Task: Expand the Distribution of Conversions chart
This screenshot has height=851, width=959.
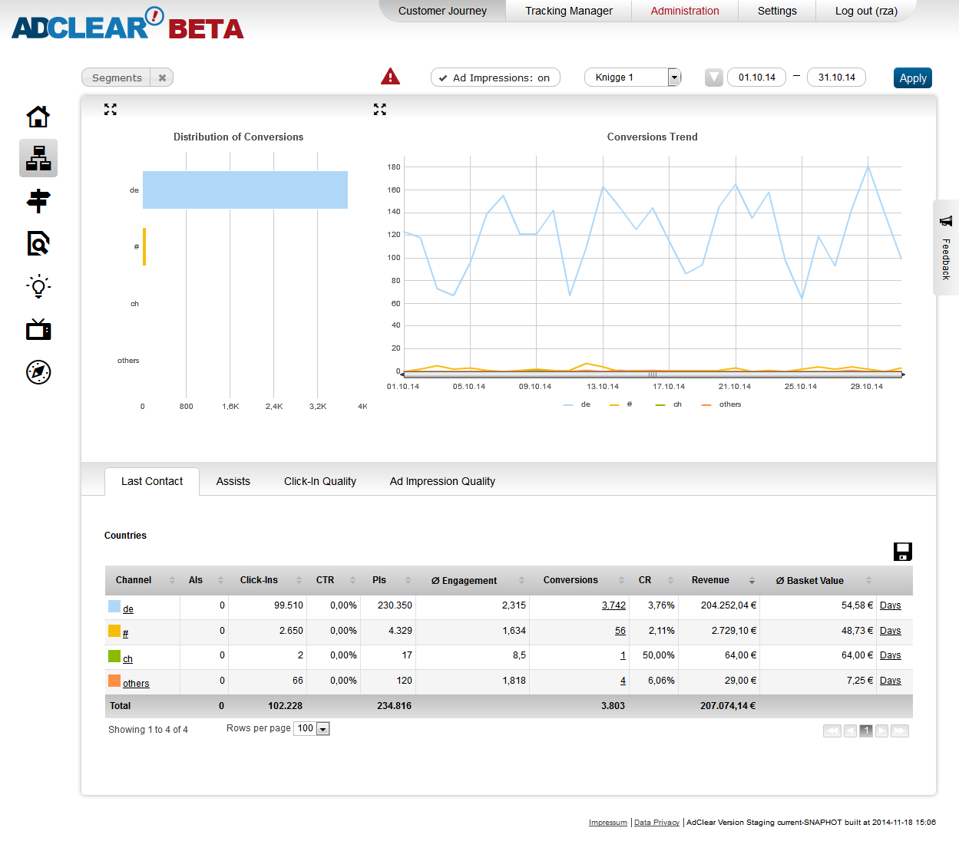Action: pyautogui.click(x=111, y=110)
